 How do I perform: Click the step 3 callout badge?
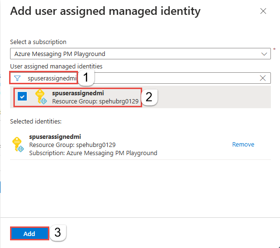point(58,233)
